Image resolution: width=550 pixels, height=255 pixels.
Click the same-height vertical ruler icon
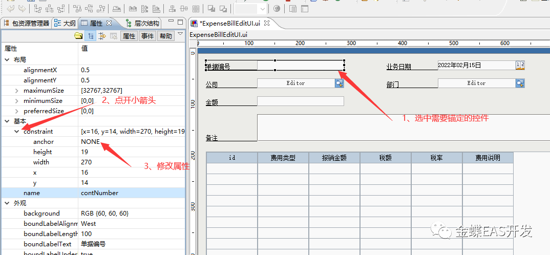144,9
